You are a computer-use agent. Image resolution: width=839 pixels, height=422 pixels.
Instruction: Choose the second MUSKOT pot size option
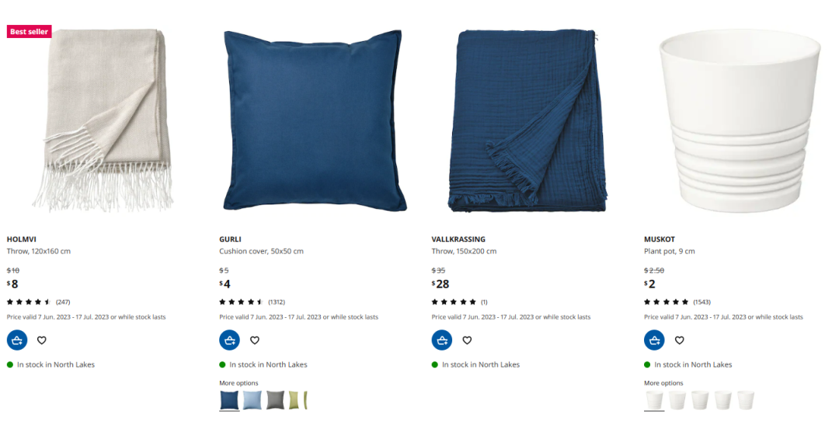[677, 400]
